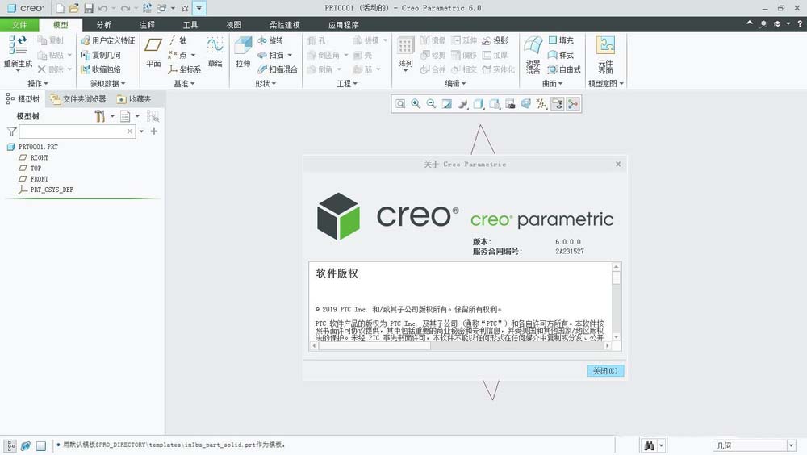Select Boundary Blend (边界混合) tool
Image resolution: width=807 pixels, height=455 pixels.
click(533, 55)
